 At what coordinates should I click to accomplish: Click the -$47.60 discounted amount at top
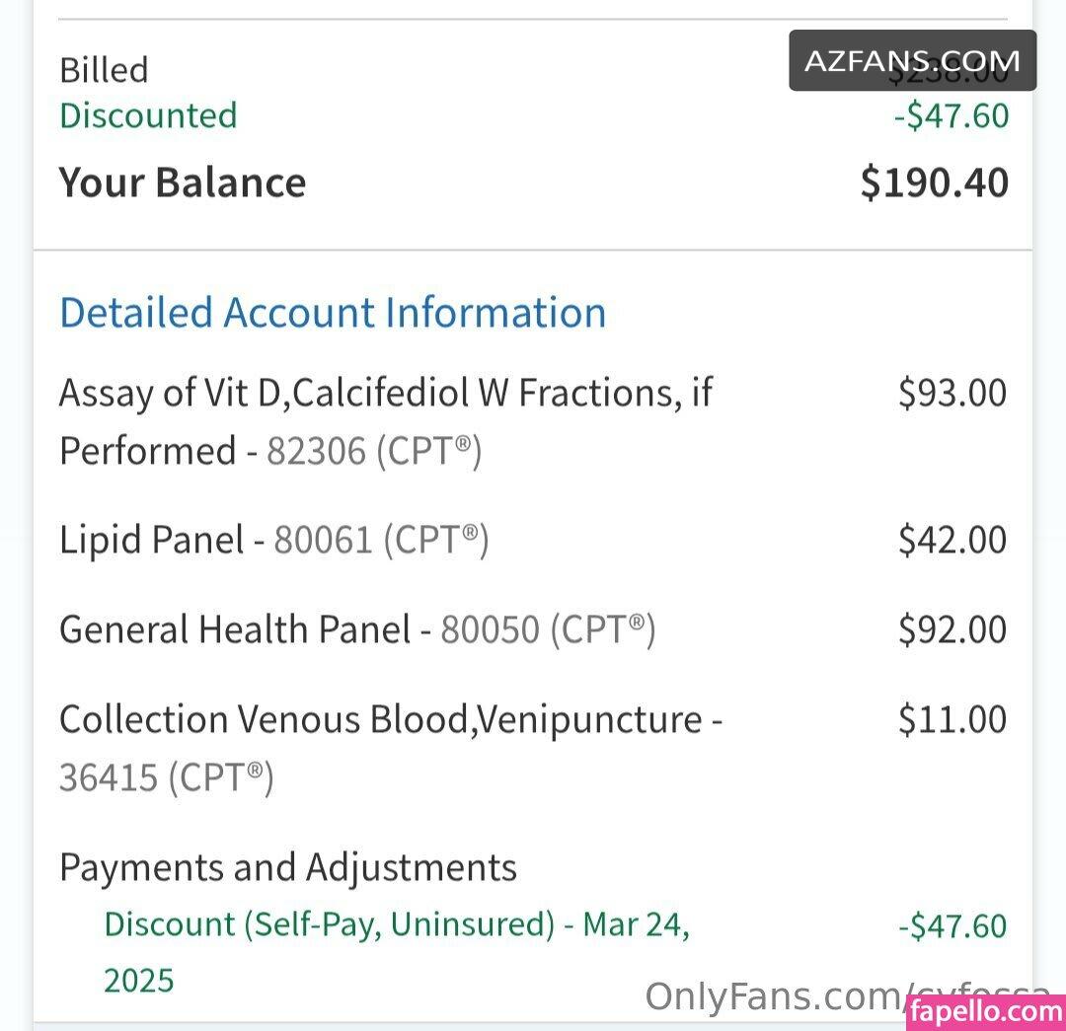[952, 115]
